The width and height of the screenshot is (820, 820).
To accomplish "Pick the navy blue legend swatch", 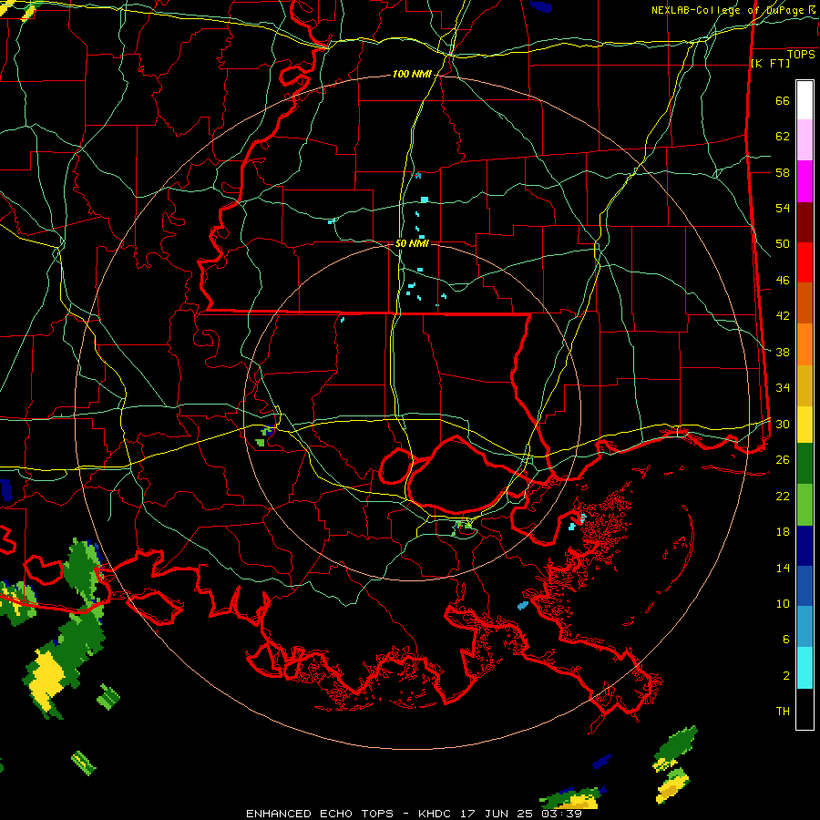I will click(x=805, y=546).
